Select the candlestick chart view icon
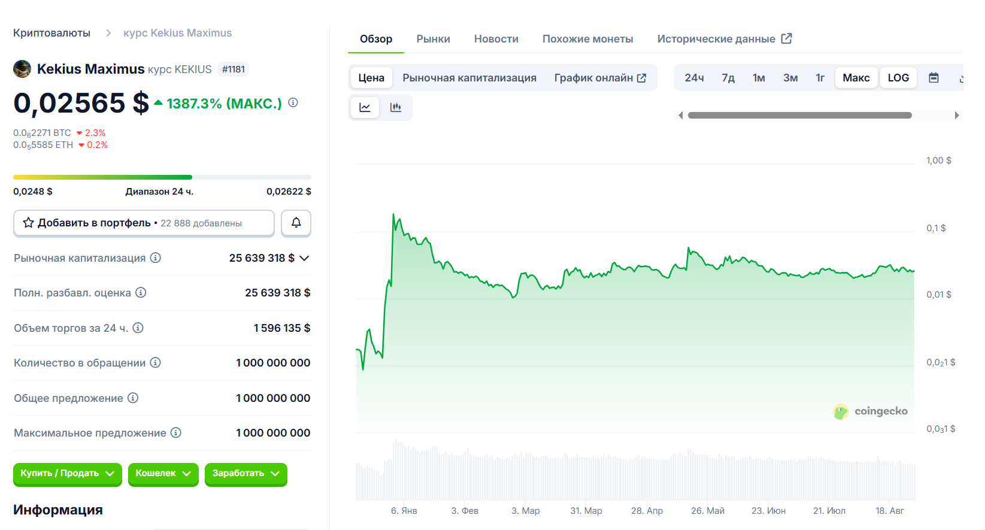The width and height of the screenshot is (985, 530). click(x=395, y=107)
